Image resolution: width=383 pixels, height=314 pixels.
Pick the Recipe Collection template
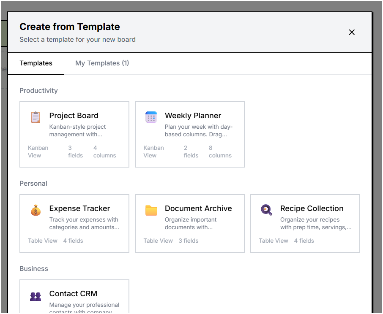pyautogui.click(x=305, y=223)
